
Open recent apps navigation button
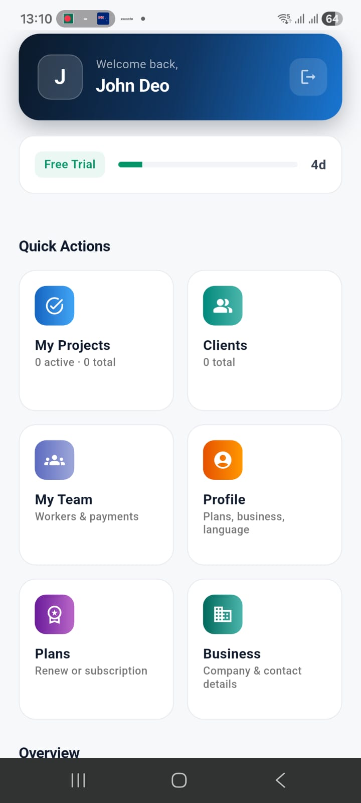[x=78, y=780]
